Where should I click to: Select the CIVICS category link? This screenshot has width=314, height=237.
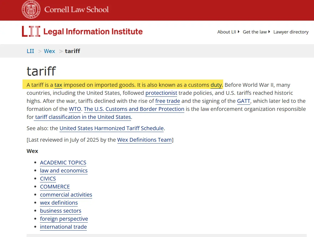48,179
